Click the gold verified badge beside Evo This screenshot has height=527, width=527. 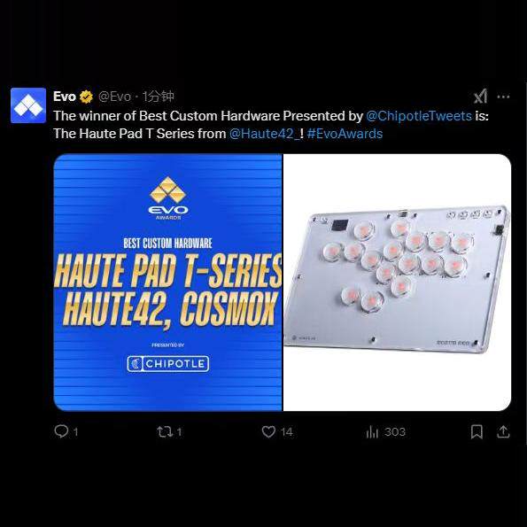tap(86, 97)
